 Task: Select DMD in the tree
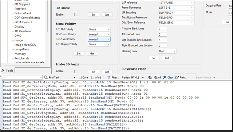point(18,36)
